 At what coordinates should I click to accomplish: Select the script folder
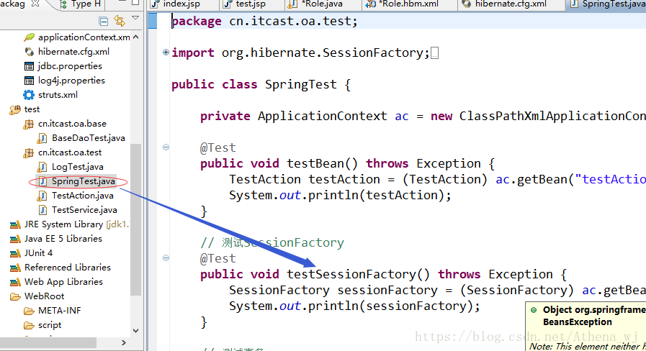42,325
